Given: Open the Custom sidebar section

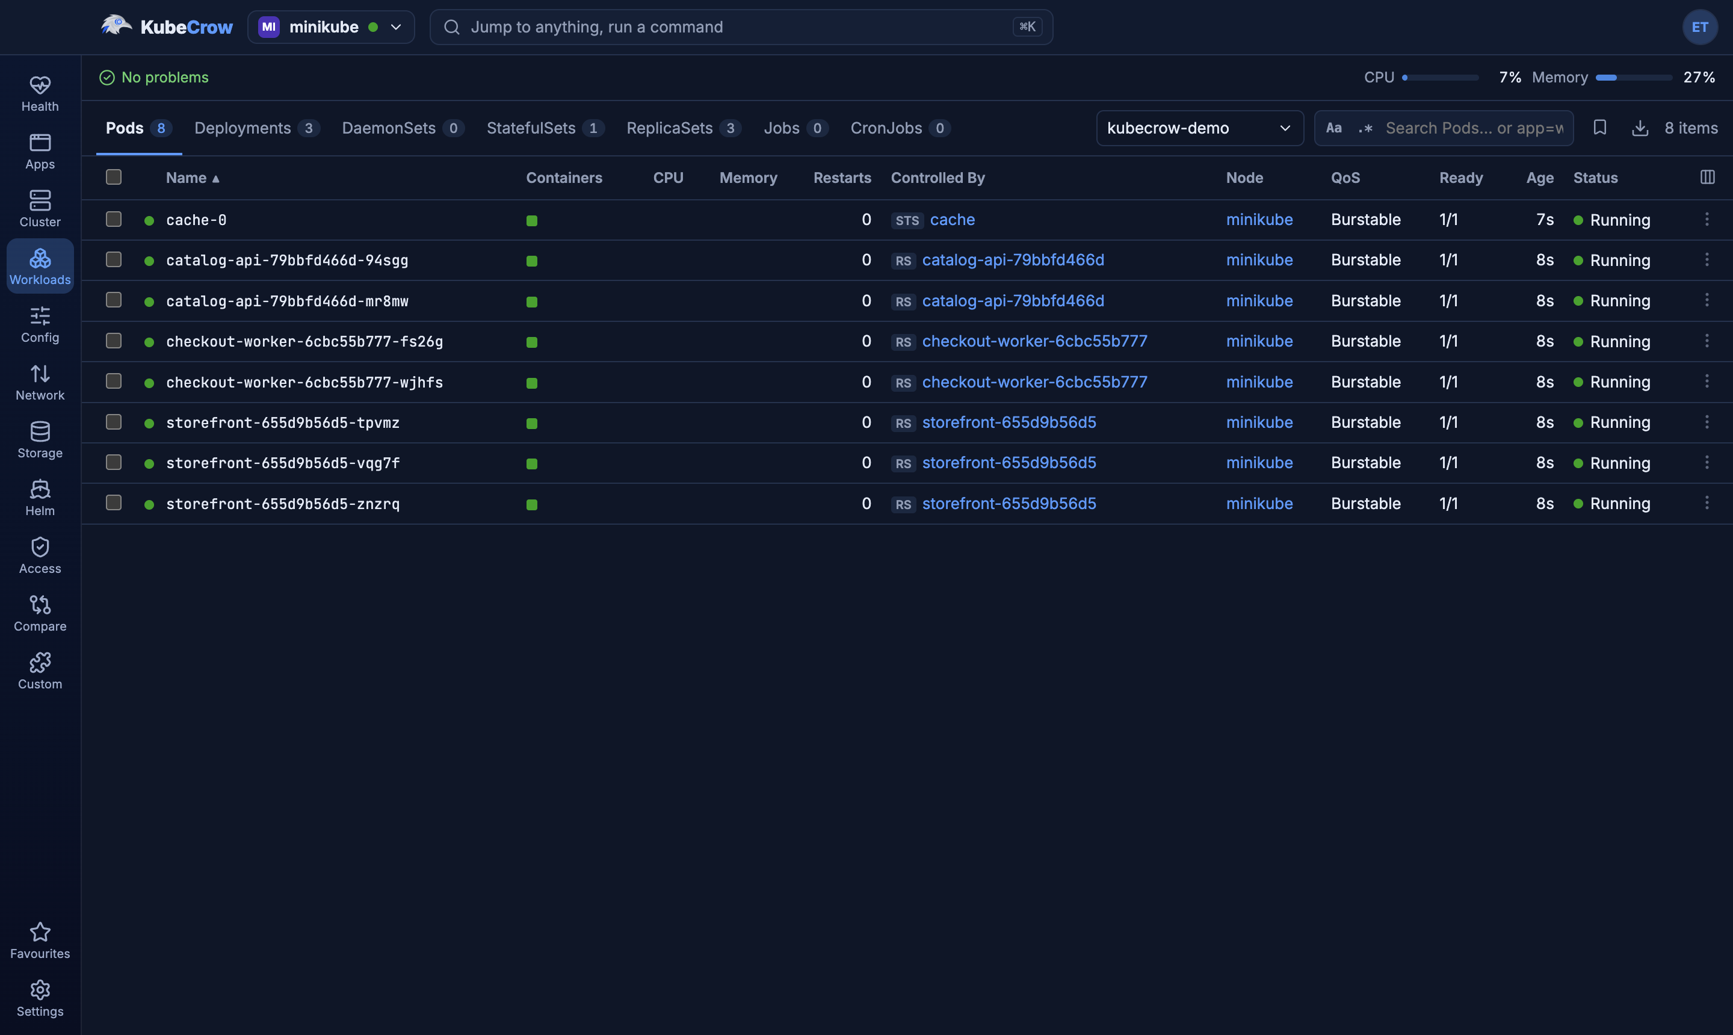Looking at the screenshot, I should click(40, 672).
